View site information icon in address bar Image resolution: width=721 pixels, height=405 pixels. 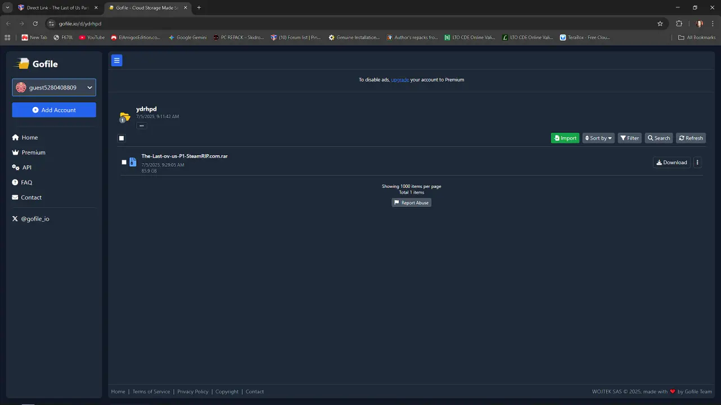51,24
